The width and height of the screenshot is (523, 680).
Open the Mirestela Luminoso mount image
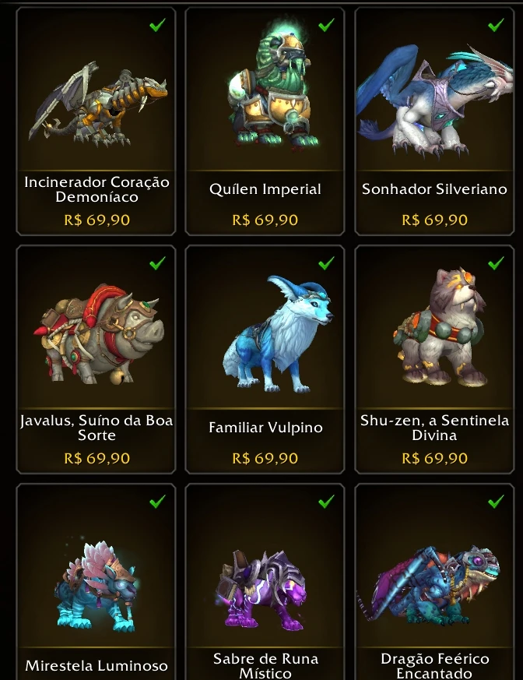tap(97, 586)
